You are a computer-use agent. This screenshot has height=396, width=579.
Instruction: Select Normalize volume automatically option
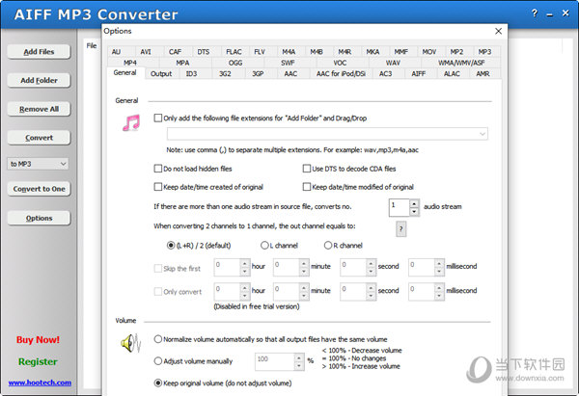click(157, 339)
